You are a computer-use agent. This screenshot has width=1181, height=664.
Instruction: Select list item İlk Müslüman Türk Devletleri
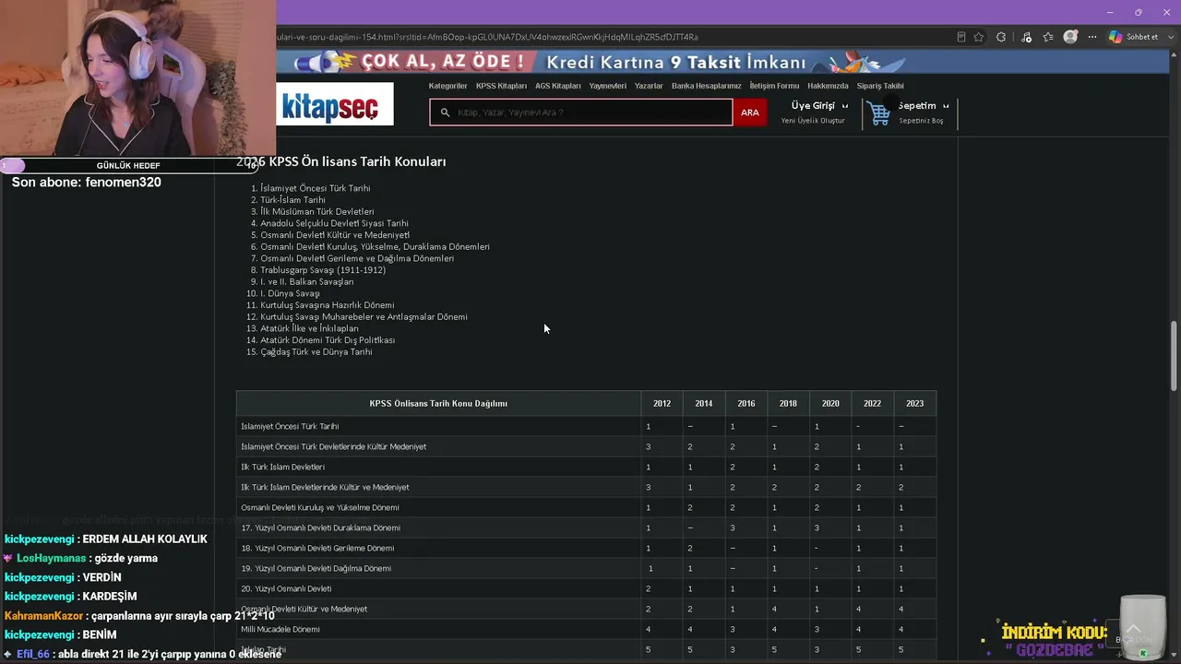(316, 212)
